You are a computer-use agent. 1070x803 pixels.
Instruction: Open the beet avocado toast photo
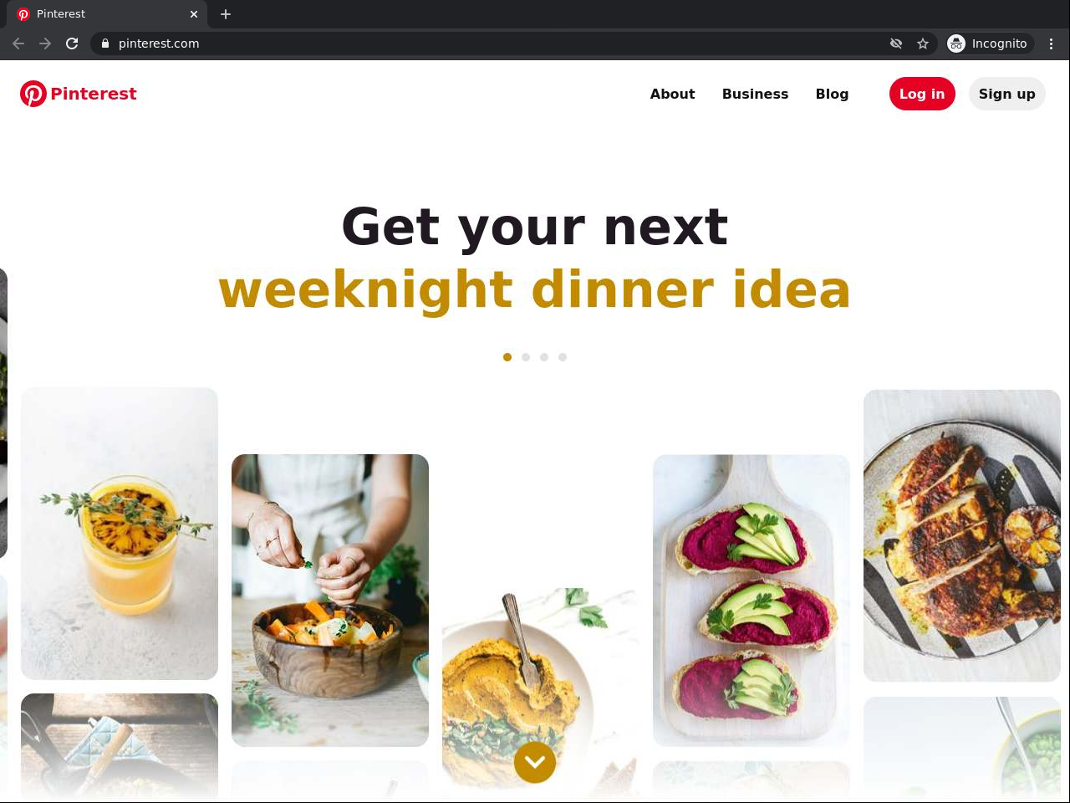[752, 601]
